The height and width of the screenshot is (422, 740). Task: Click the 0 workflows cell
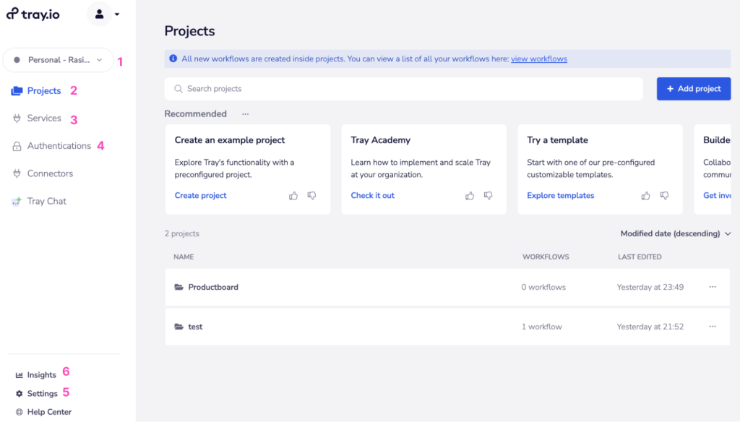tap(543, 287)
